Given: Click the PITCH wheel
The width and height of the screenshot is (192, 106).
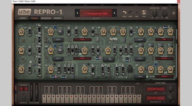Looking at the screenshot, I should tap(32, 92).
